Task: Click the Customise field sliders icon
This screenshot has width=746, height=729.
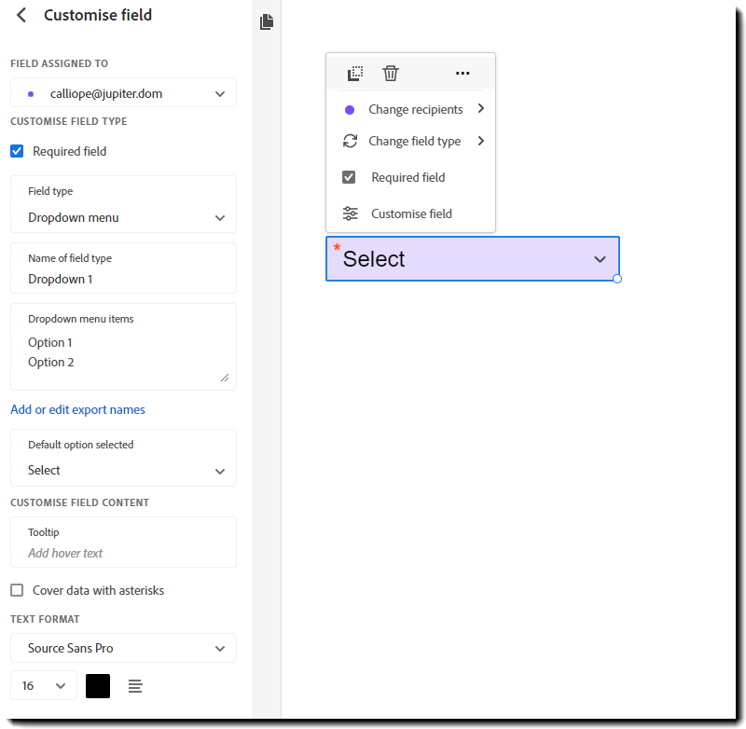Action: coord(350,213)
